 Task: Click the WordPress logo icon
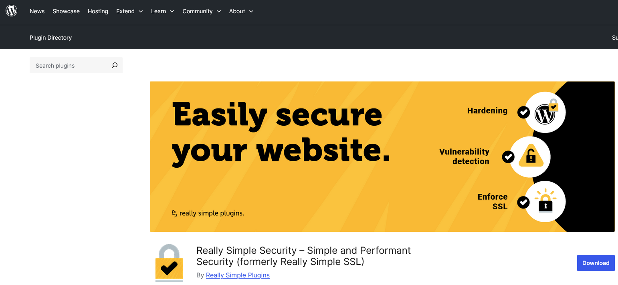pyautogui.click(x=11, y=11)
